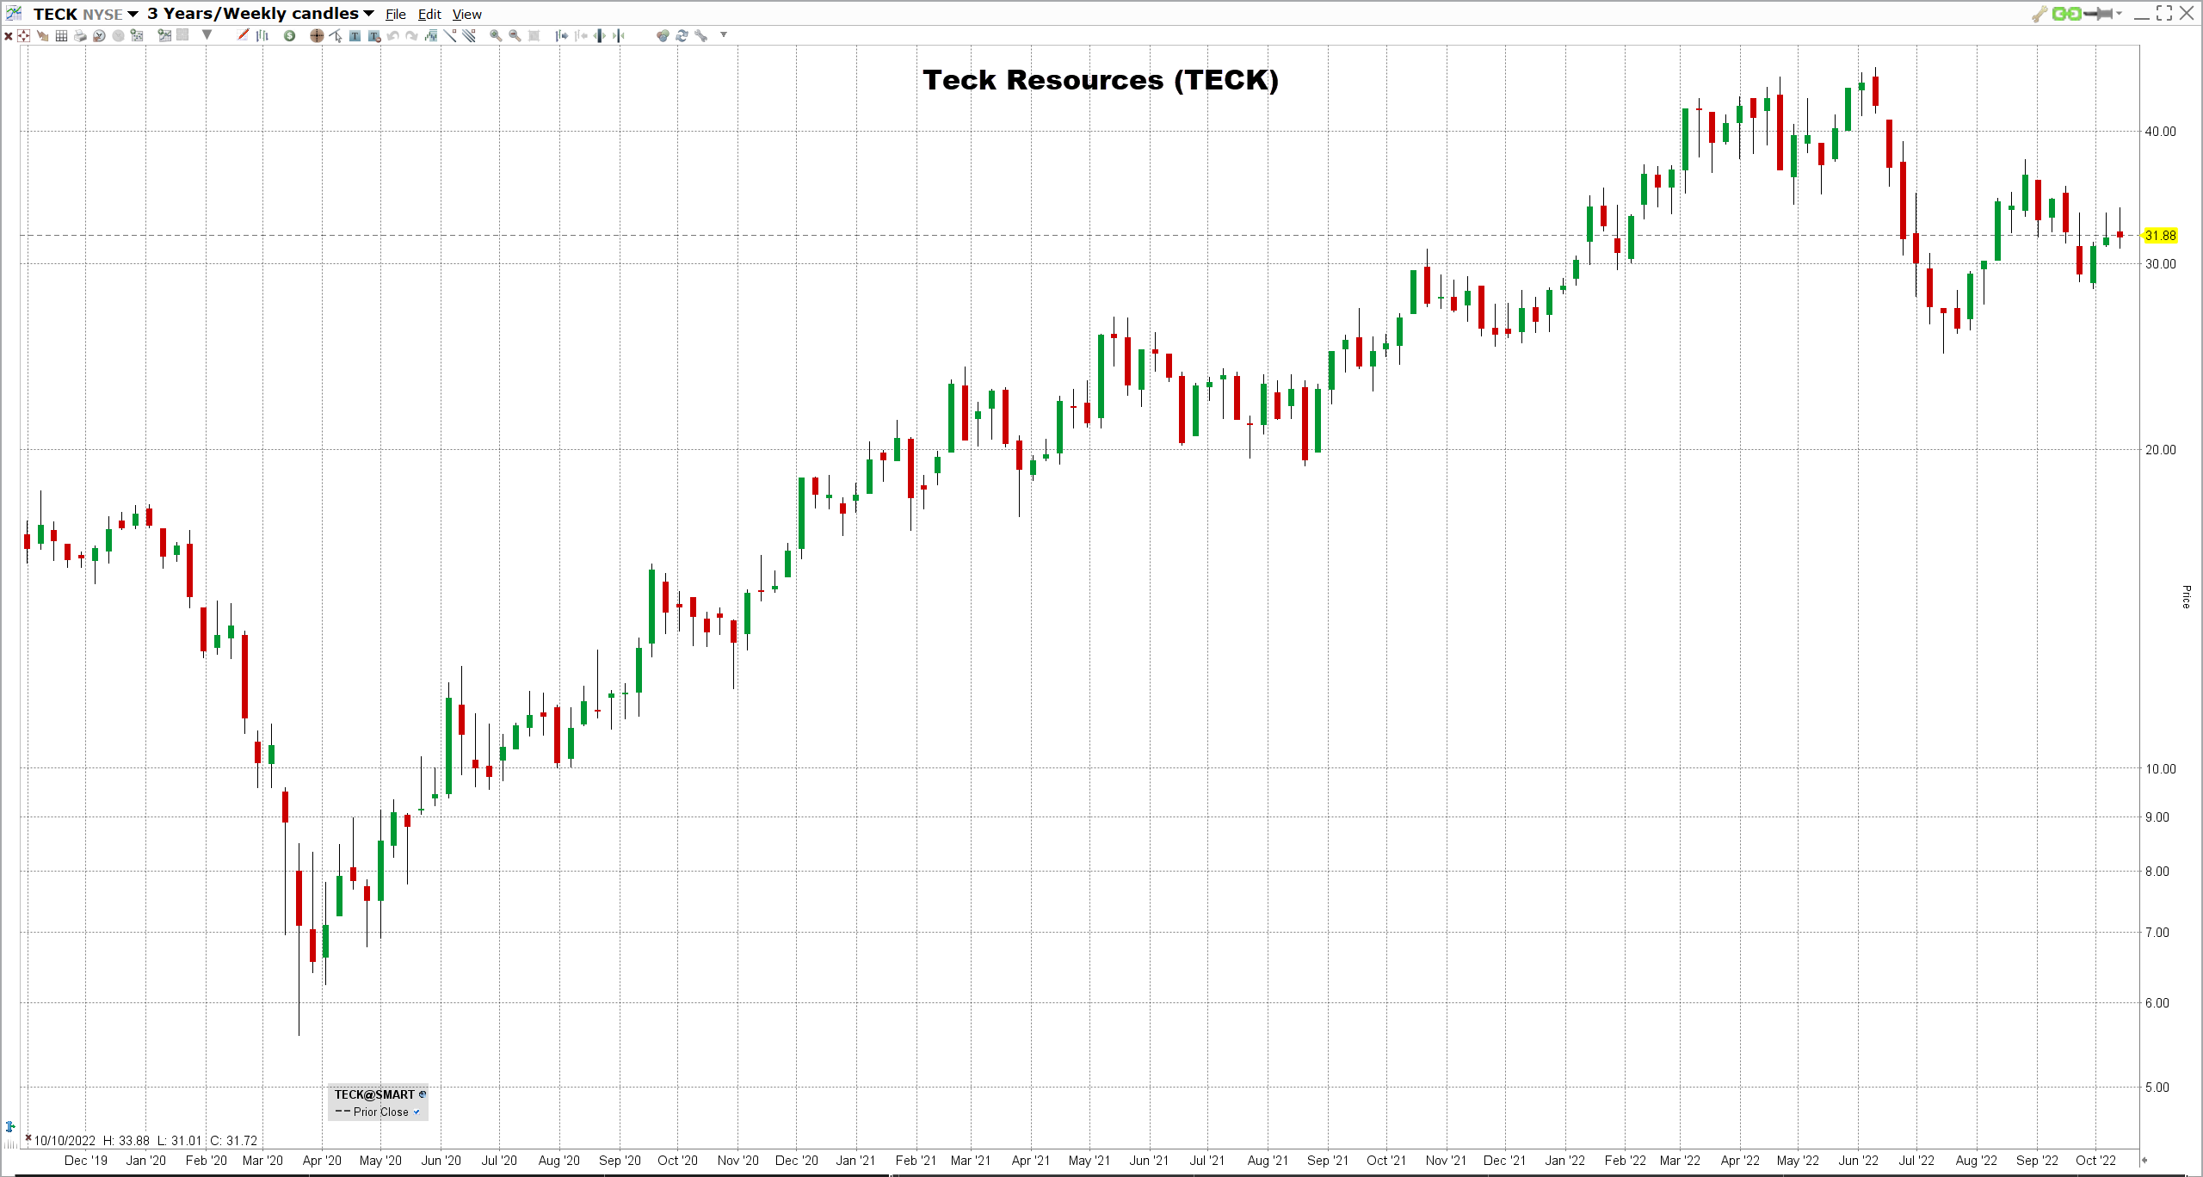Click the green dollar sign icon

point(290,35)
